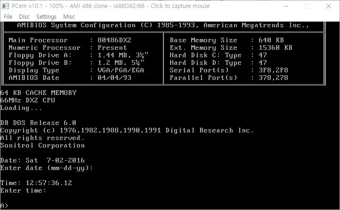The width and height of the screenshot is (340, 210).
Task: Click the PCem app icon in title bar
Action: click(x=5, y=6)
